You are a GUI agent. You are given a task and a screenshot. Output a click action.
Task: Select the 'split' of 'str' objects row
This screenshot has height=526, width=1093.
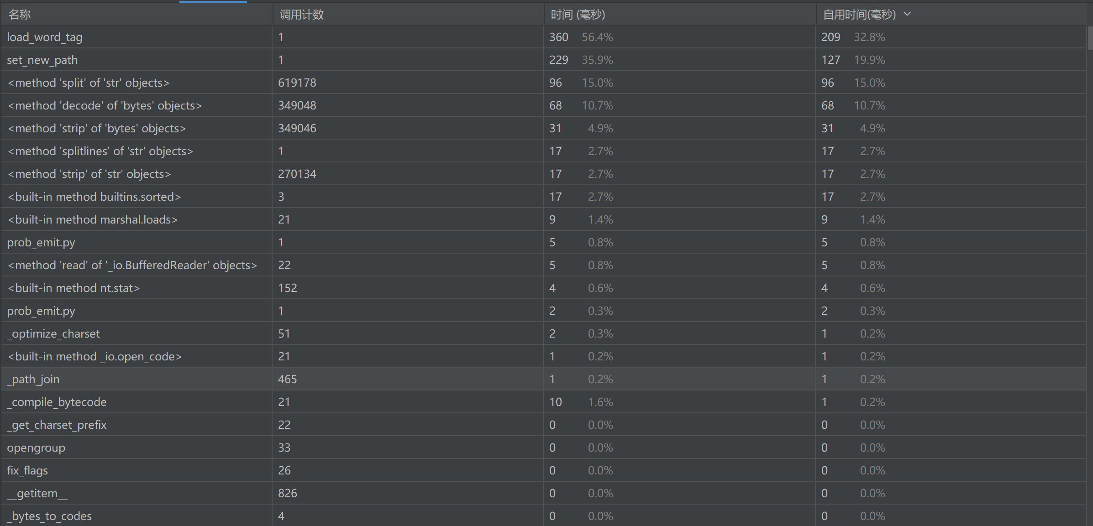click(x=89, y=83)
